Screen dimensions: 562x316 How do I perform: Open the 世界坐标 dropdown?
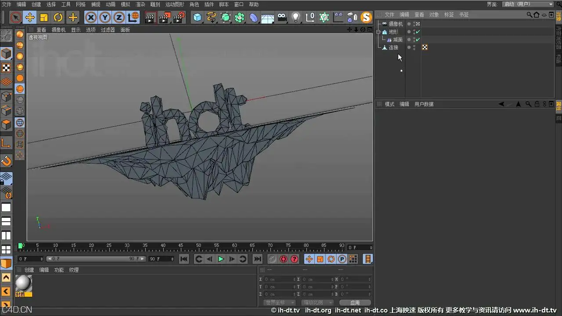(x=279, y=303)
